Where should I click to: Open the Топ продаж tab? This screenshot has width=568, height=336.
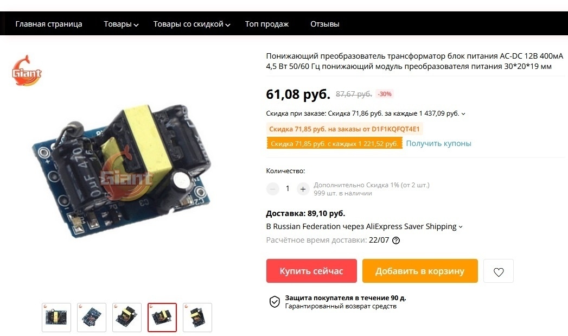(266, 24)
